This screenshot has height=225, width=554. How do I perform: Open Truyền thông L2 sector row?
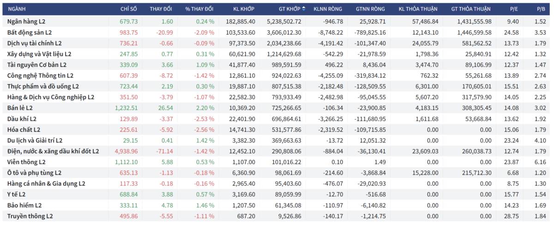point(277,216)
